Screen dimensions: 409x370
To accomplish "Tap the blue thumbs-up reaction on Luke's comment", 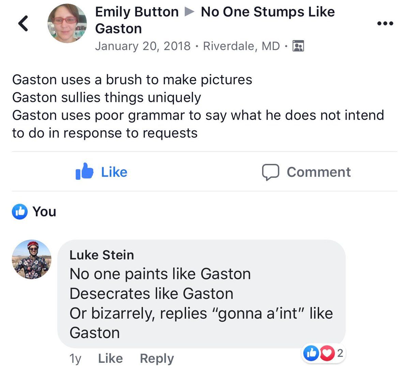I will point(311,353).
